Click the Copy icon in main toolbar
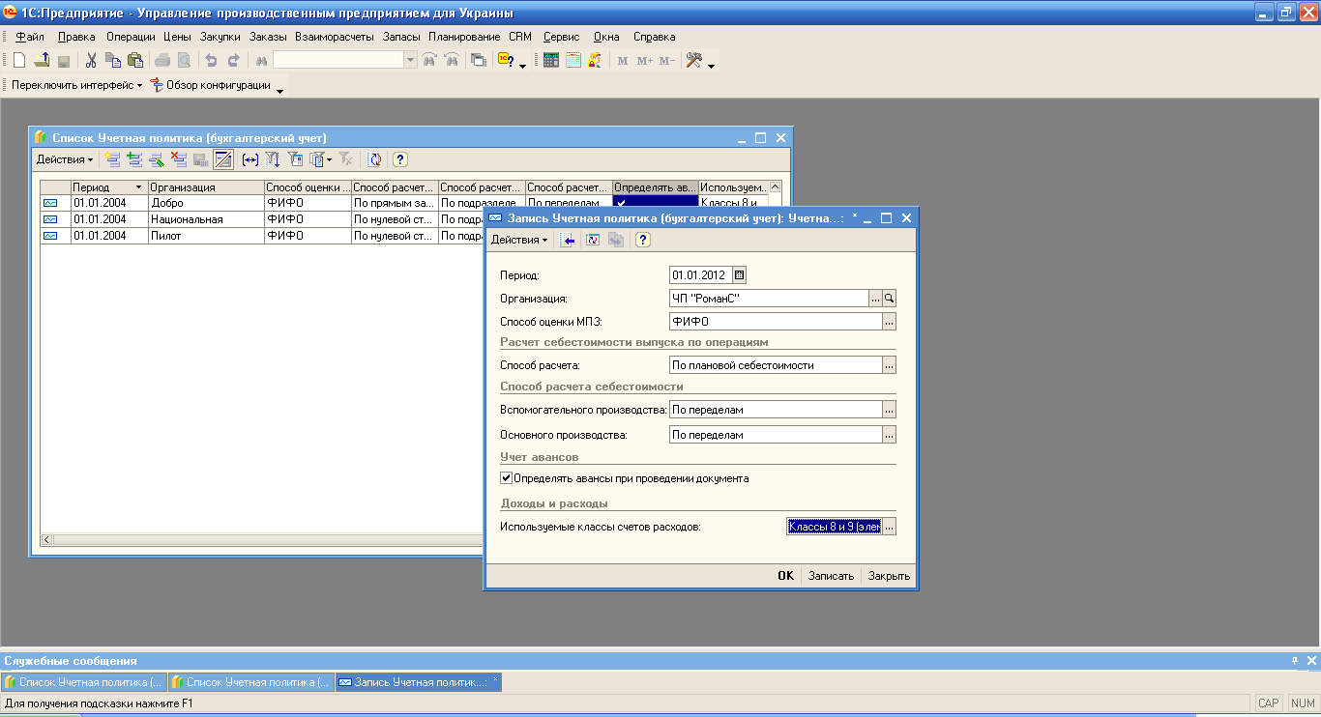 (113, 60)
